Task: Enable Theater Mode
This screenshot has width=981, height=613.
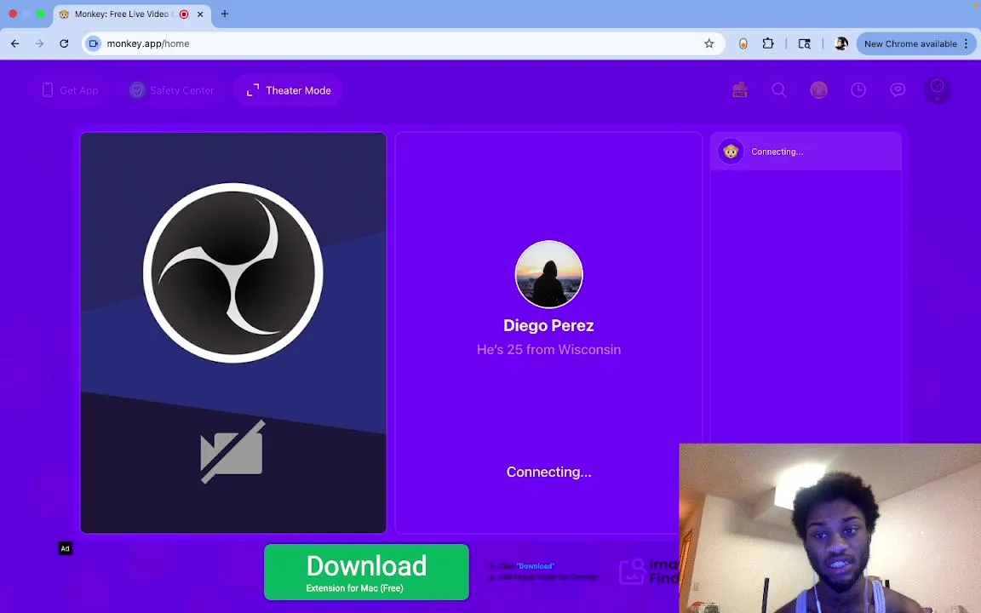Action: click(x=289, y=90)
